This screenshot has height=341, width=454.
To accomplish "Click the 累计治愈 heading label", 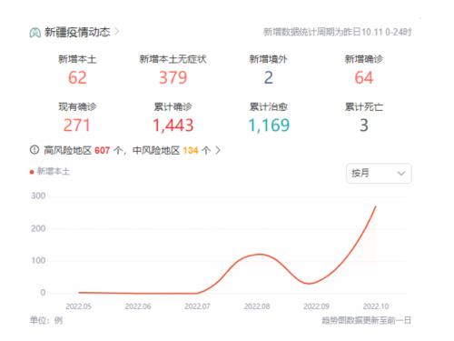I will click(269, 106).
